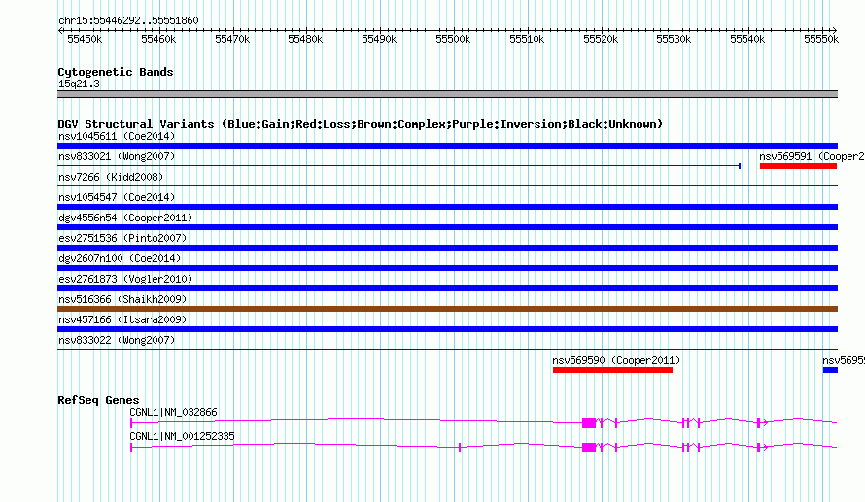Click the ruler's left arrow end
Screen dimensions: 865x502
pyautogui.click(x=60, y=31)
